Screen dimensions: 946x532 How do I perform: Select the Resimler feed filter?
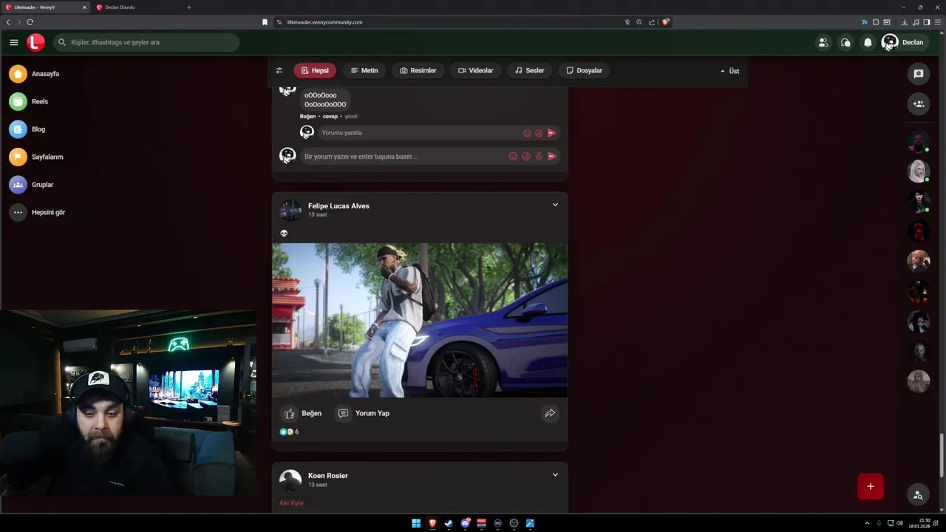coord(418,70)
